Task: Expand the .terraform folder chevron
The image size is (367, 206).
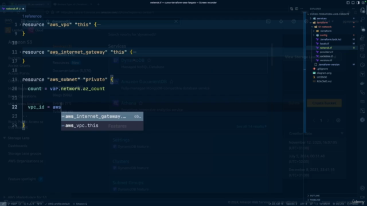Action: pos(314,31)
